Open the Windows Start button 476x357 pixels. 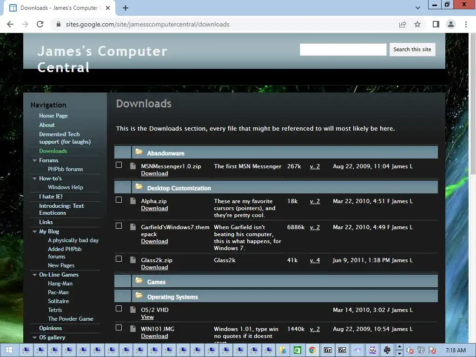pos(9,350)
